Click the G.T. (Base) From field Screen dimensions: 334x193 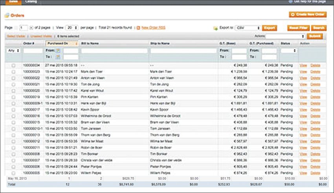click(x=239, y=51)
